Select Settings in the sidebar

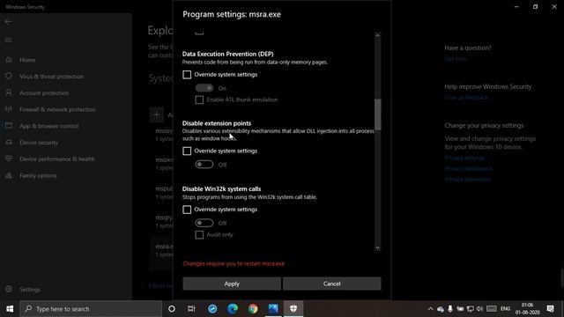(30, 290)
